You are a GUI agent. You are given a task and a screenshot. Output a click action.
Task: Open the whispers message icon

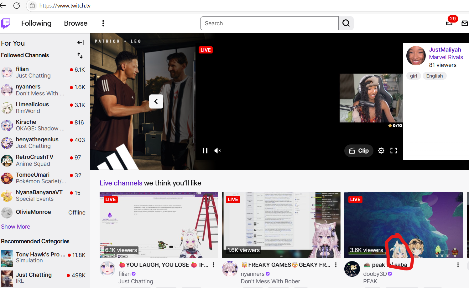(465, 23)
